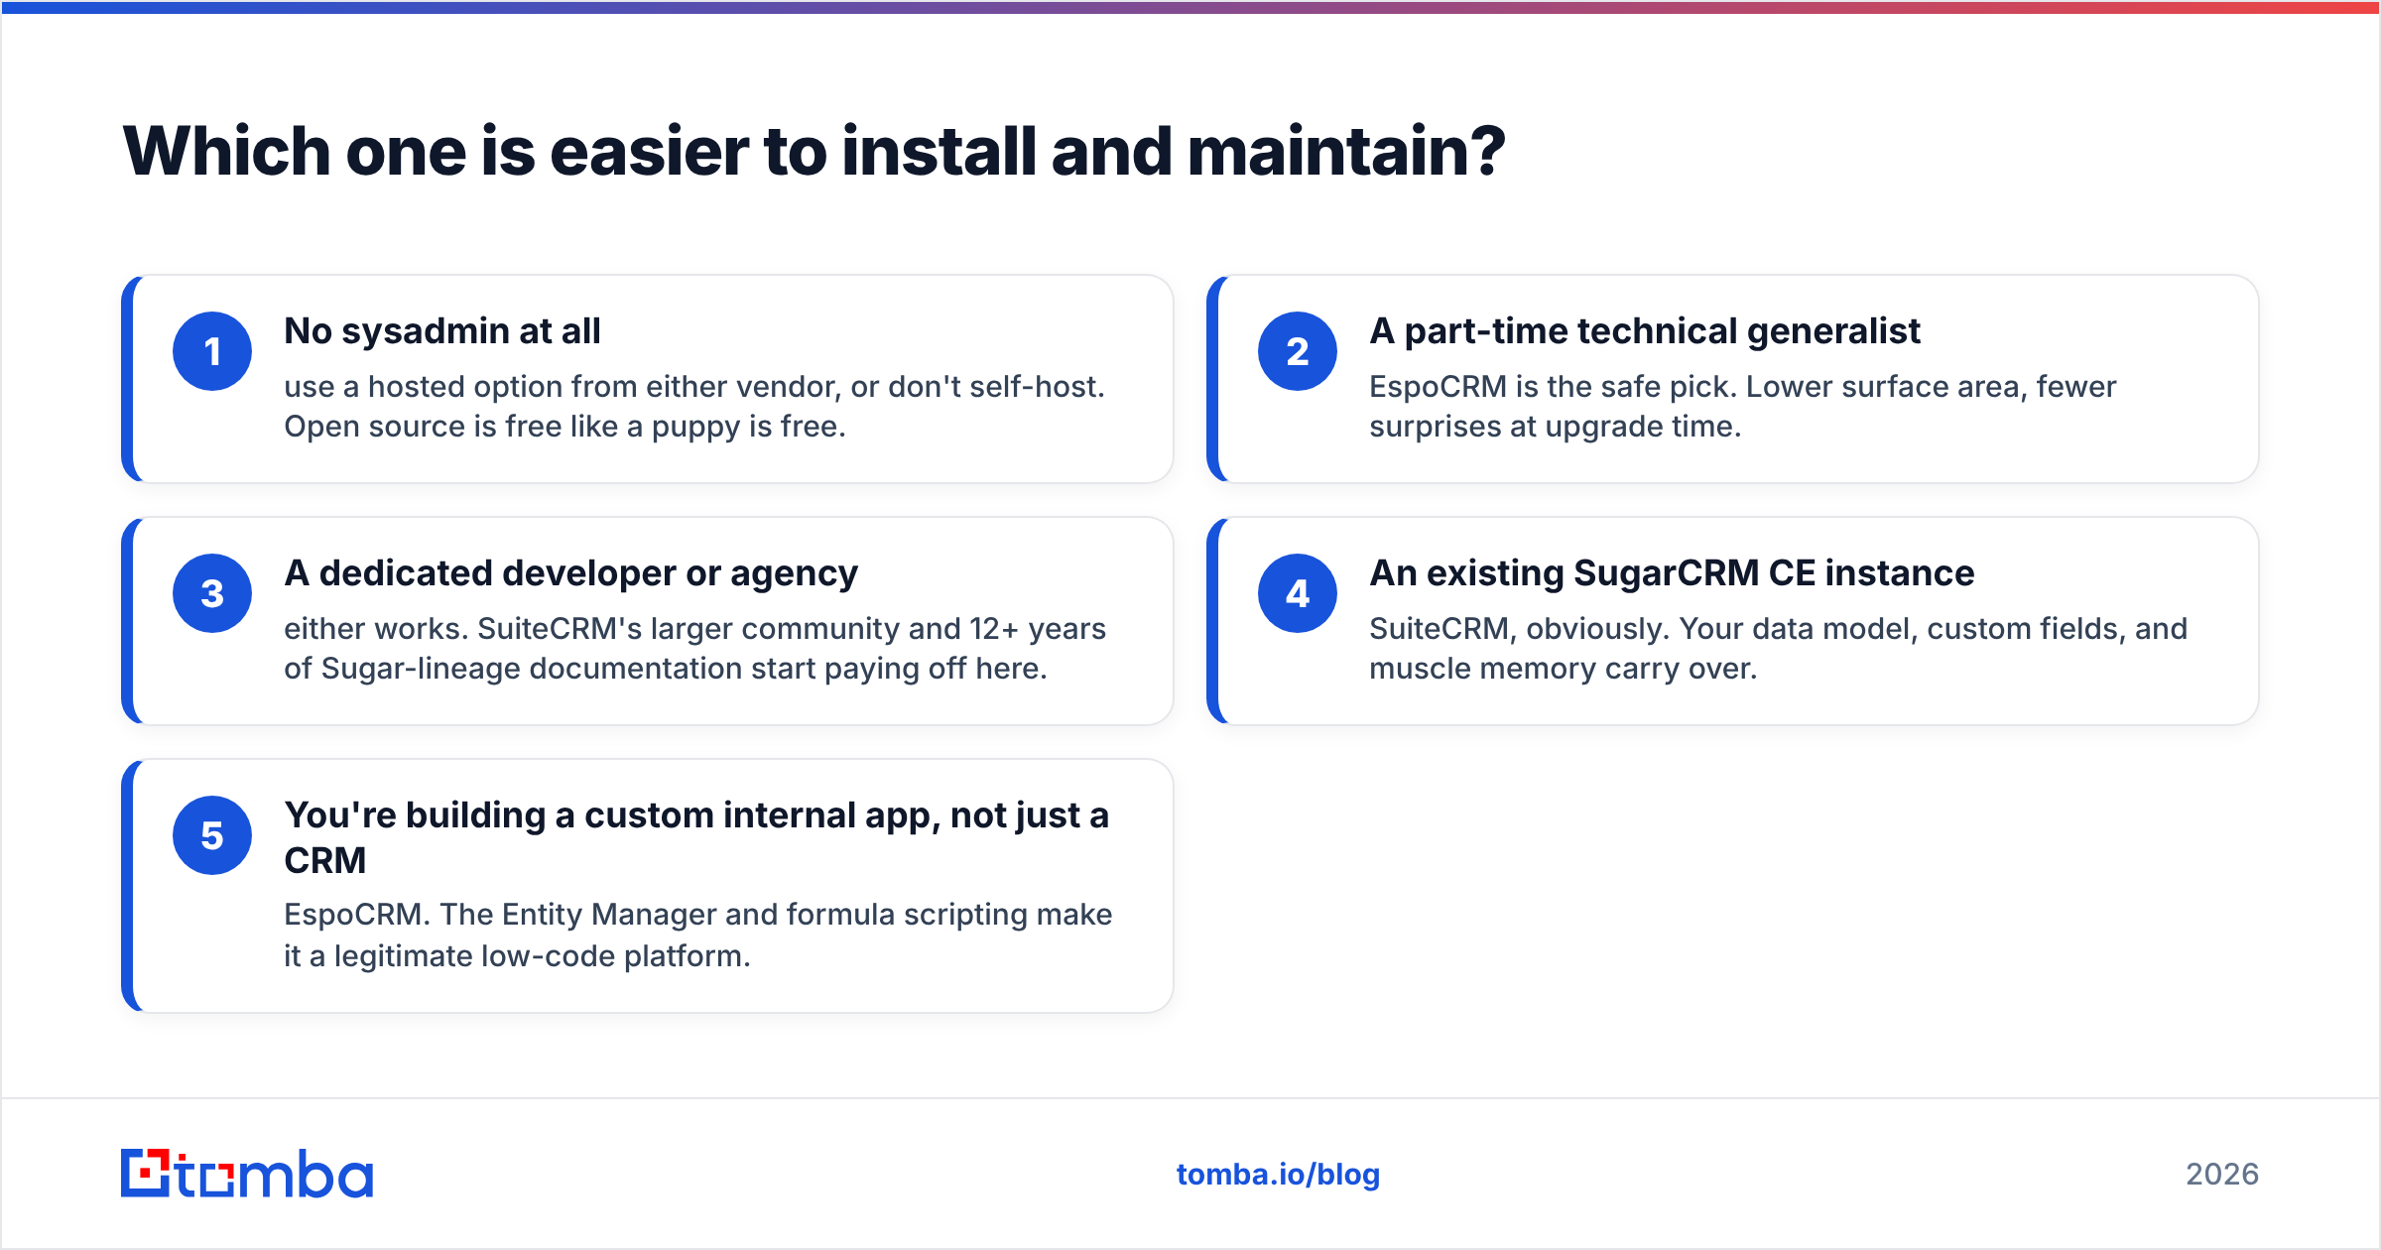
Task: Click number 3 circle badge
Action: click(212, 593)
